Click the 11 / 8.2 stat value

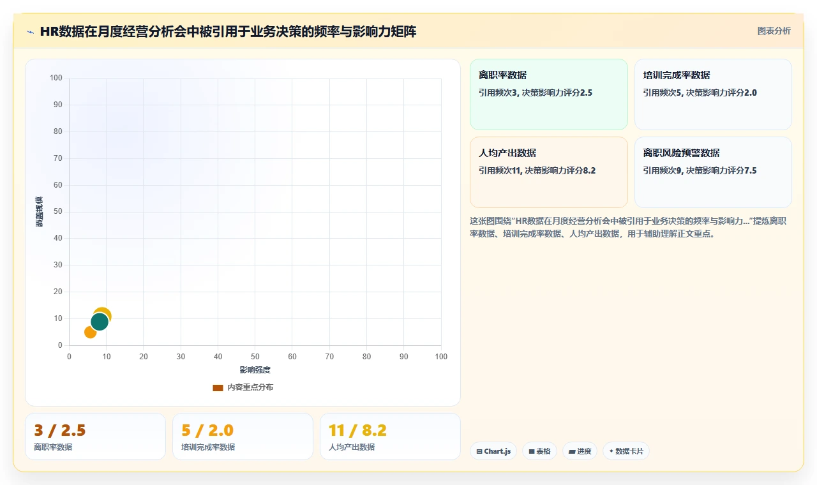pos(357,431)
